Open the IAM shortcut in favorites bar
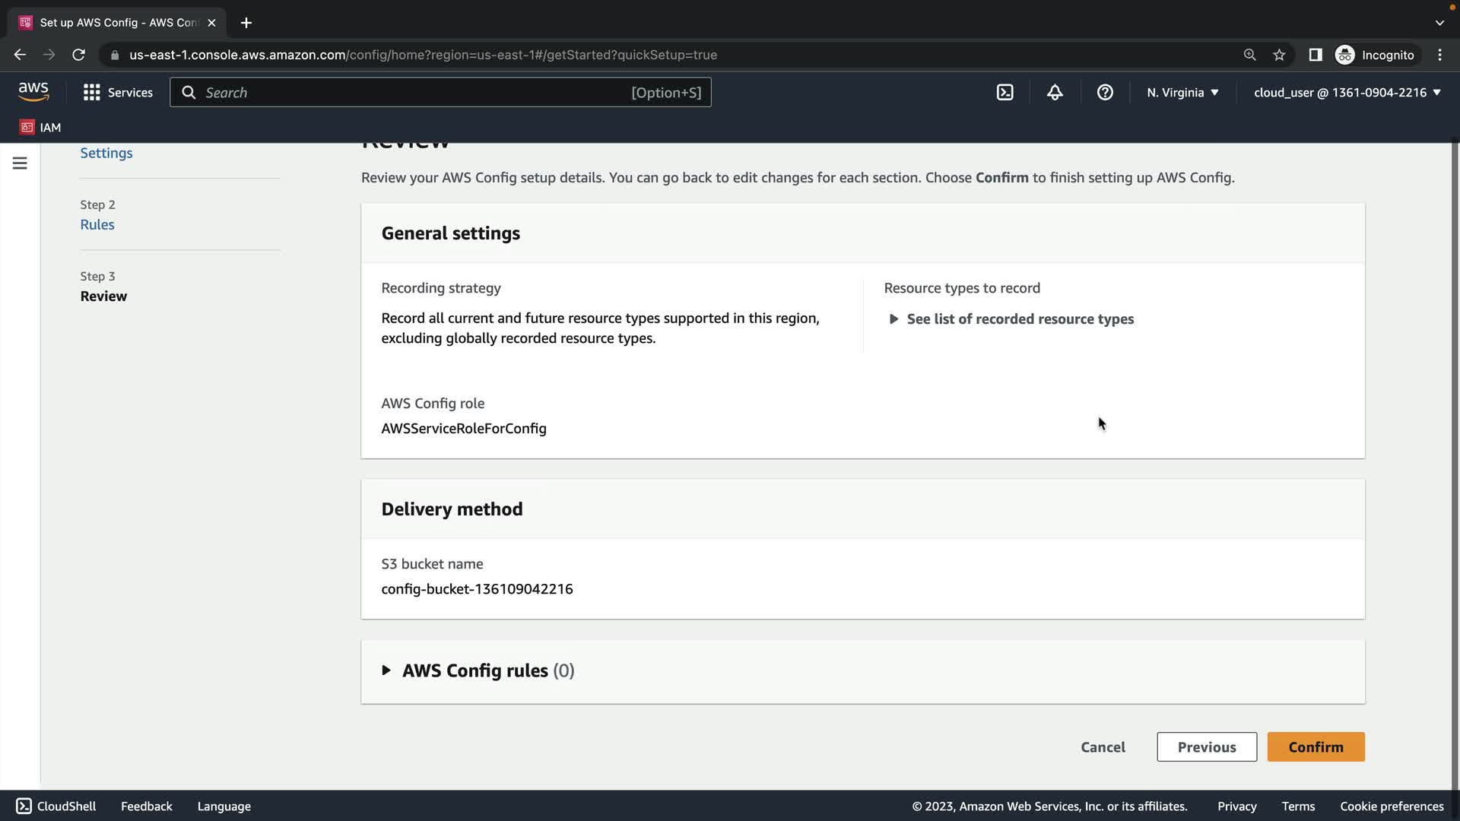The image size is (1460, 821). coord(40,128)
